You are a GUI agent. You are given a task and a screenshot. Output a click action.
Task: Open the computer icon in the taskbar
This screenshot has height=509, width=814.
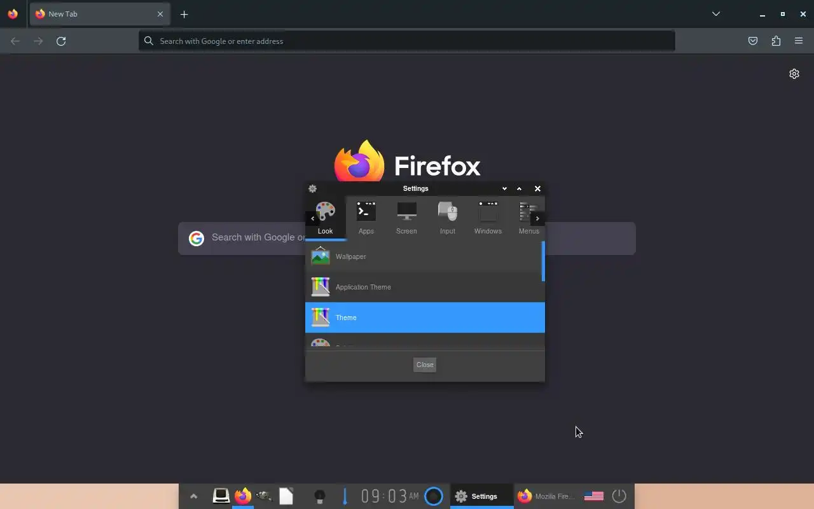tap(221, 496)
